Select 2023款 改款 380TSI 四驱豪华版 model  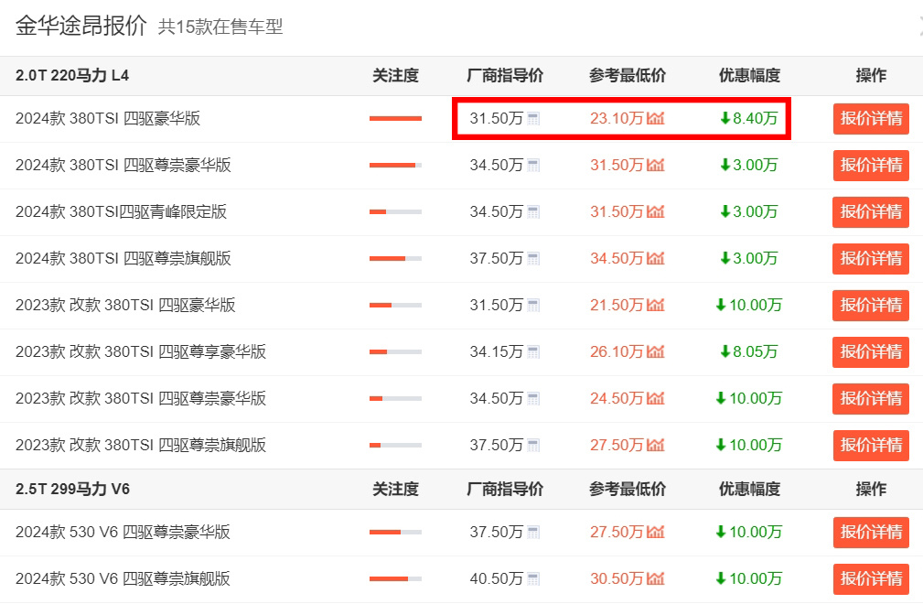pyautogui.click(x=125, y=305)
